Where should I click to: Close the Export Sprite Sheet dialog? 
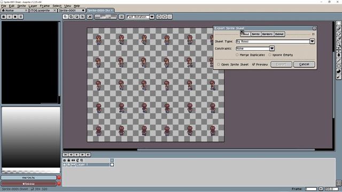coord(314,28)
